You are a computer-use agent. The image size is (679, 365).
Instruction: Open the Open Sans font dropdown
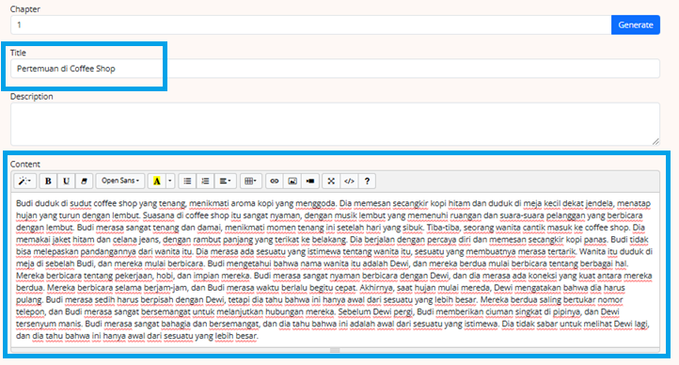120,181
